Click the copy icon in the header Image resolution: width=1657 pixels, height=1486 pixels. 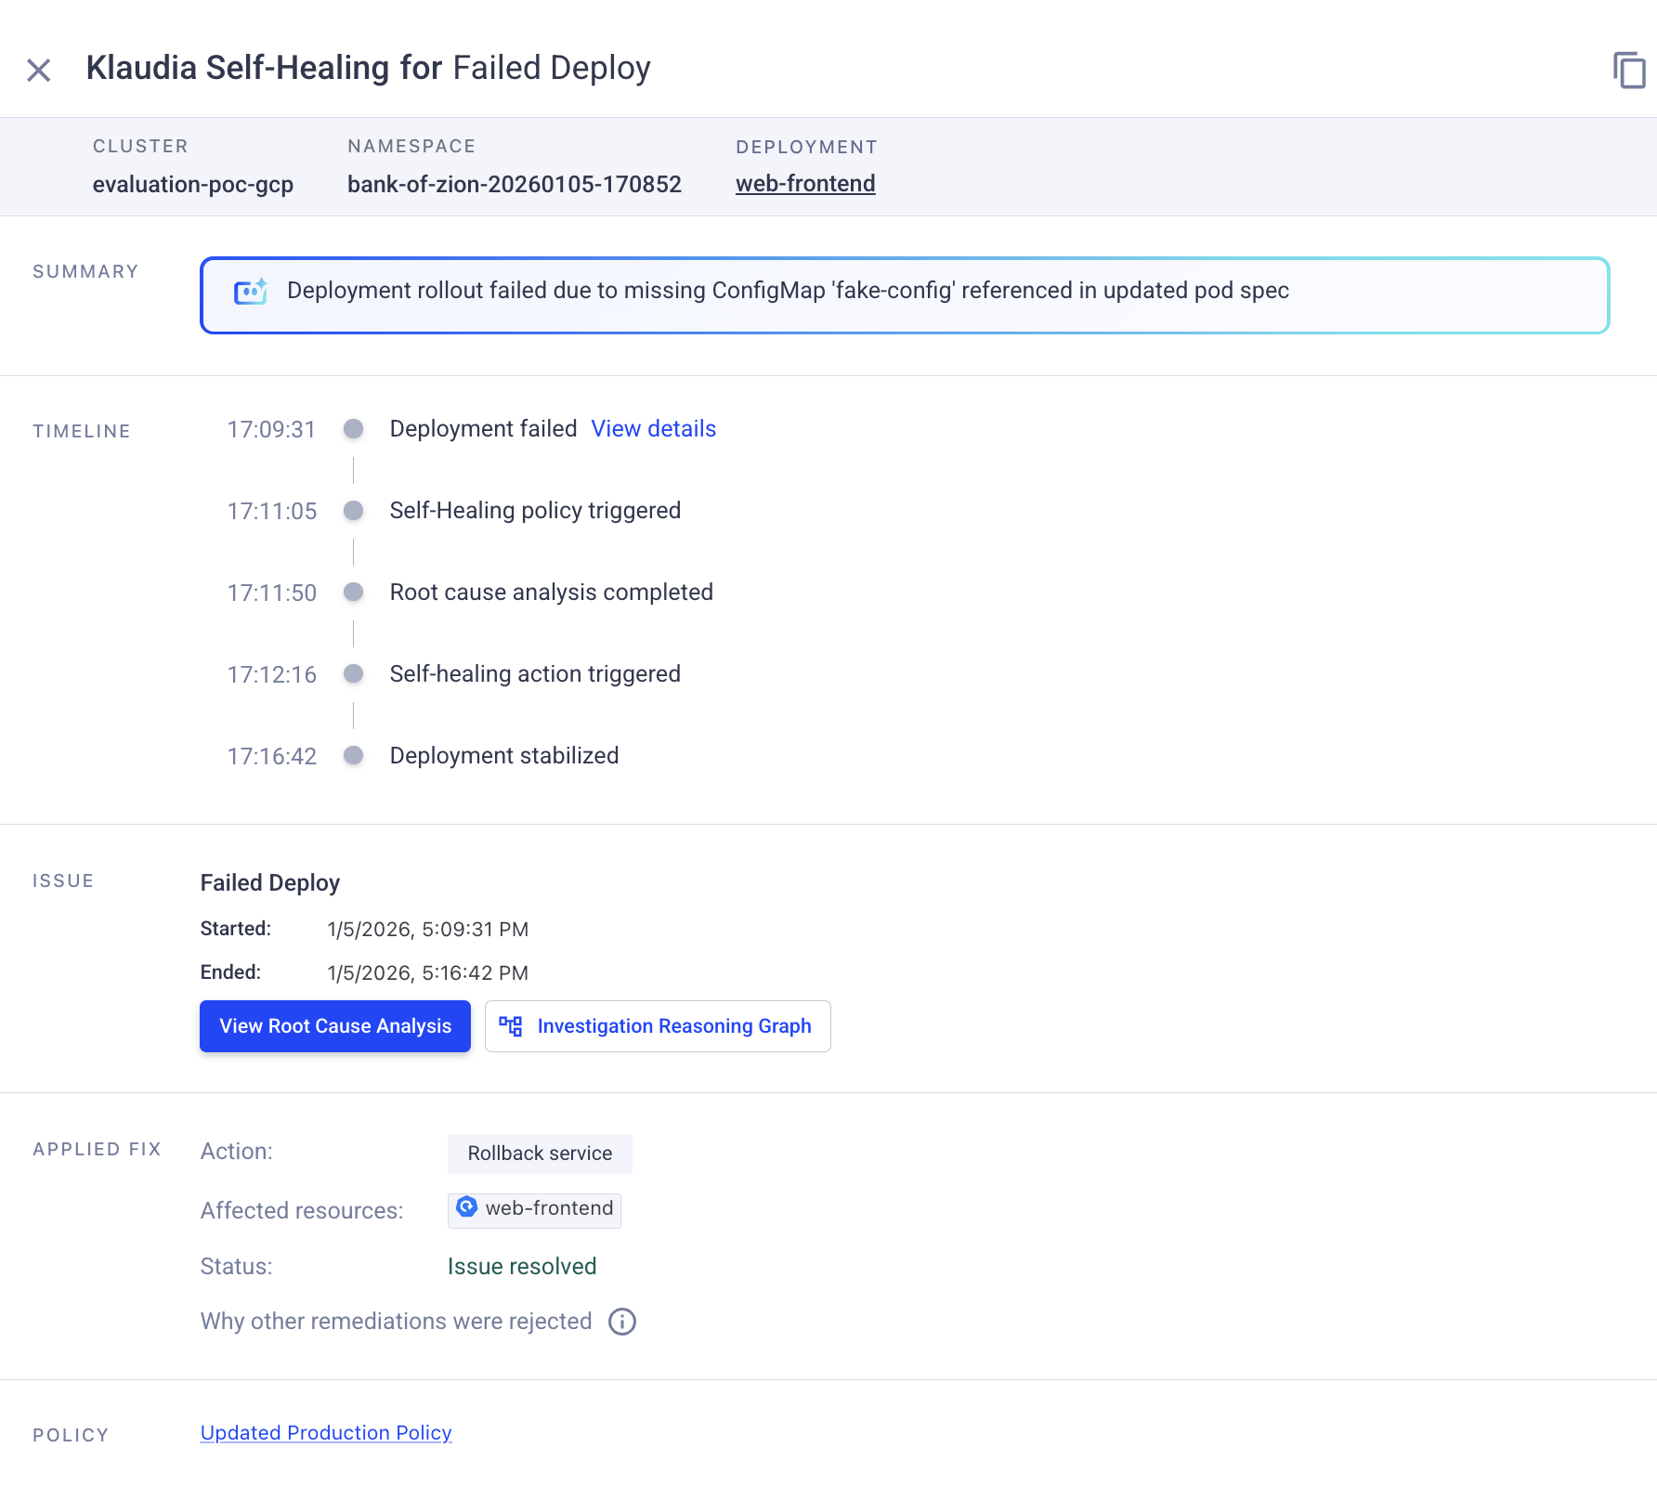[x=1629, y=71]
